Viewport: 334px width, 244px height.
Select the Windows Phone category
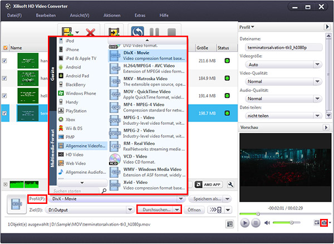[x=82, y=94]
